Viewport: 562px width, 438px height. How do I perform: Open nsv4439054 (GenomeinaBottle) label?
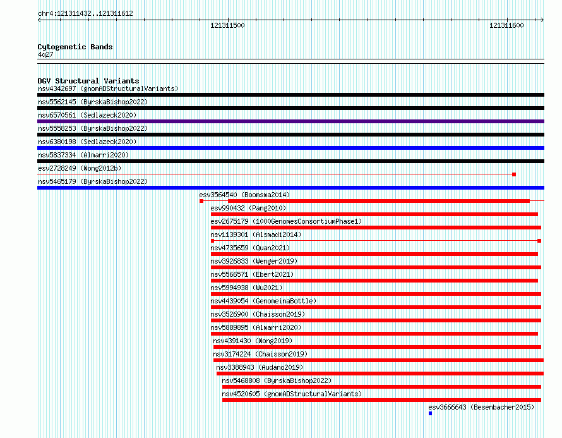263,301
